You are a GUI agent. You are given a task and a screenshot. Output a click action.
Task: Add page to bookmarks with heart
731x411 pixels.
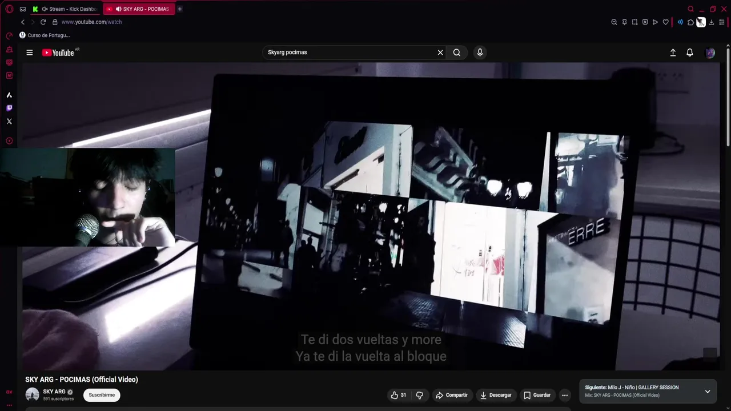pyautogui.click(x=665, y=22)
